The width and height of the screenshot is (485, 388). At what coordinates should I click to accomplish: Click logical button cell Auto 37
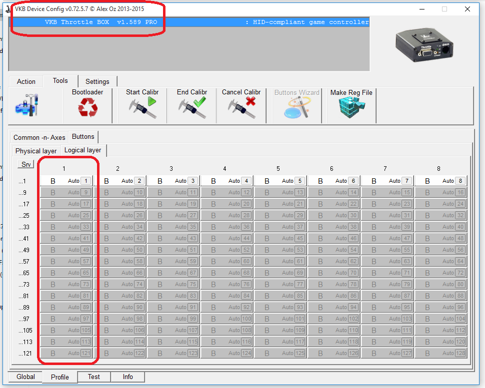coord(281,227)
